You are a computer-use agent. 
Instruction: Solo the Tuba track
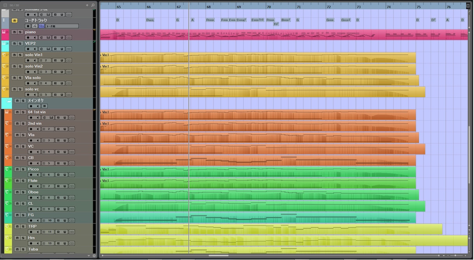23,249
